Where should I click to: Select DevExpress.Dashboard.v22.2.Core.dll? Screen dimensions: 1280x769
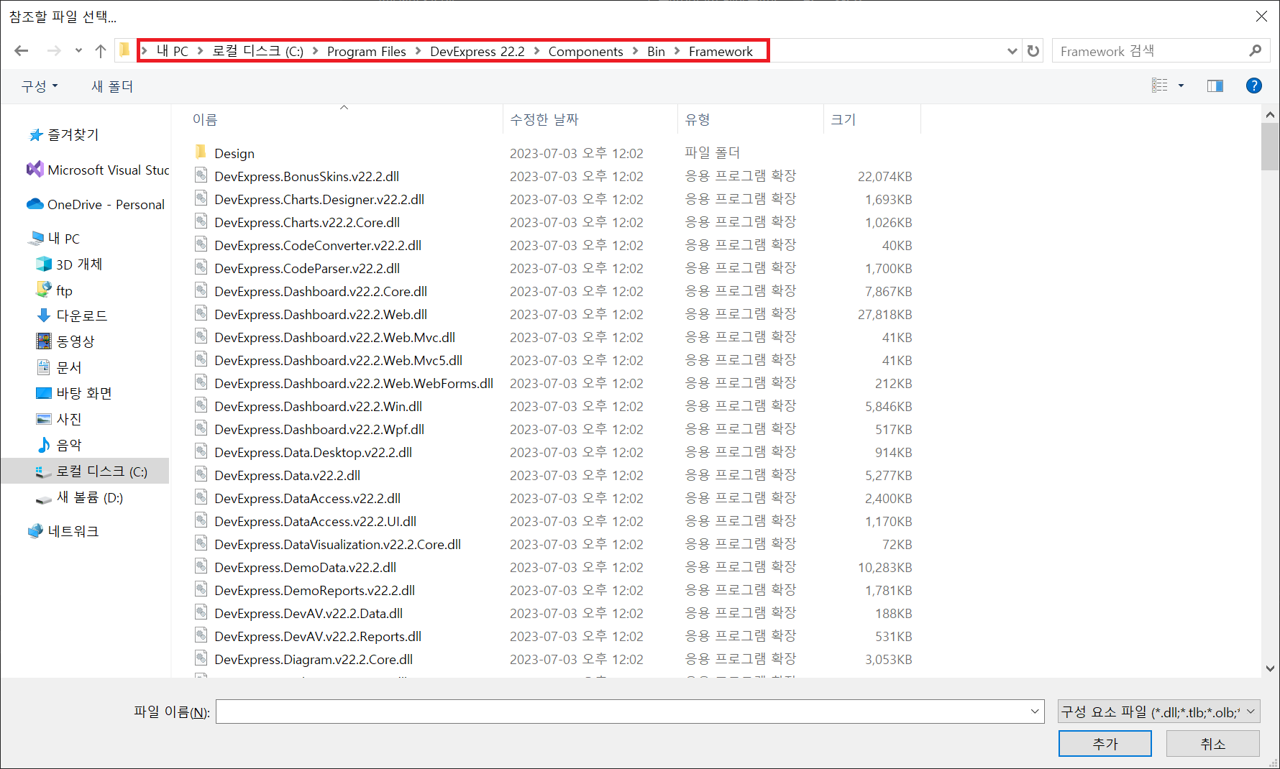(x=321, y=291)
